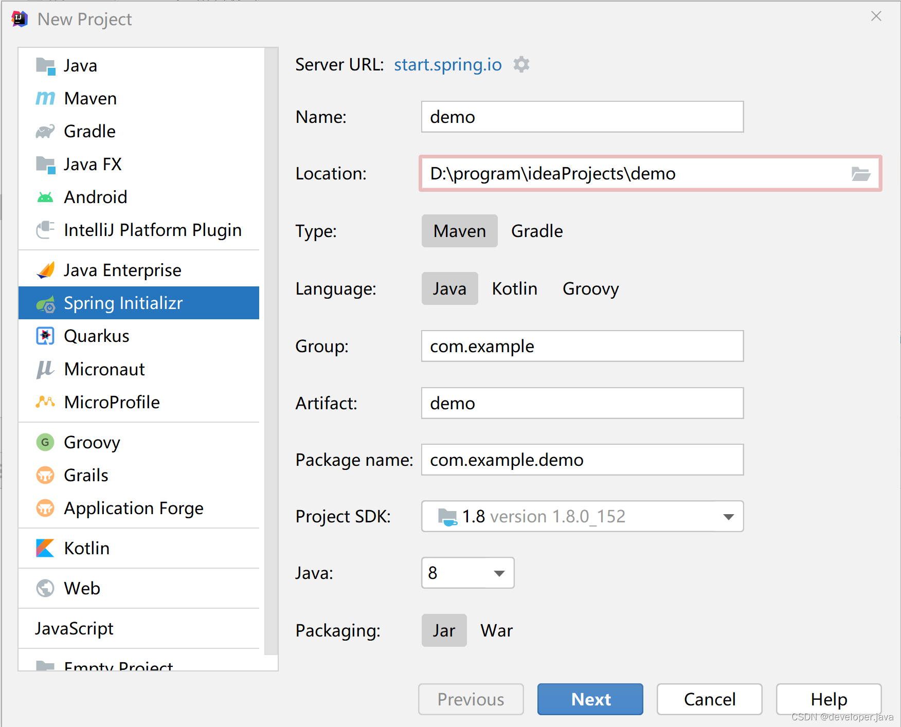Click the Group input field
901x727 pixels.
pyautogui.click(x=583, y=346)
